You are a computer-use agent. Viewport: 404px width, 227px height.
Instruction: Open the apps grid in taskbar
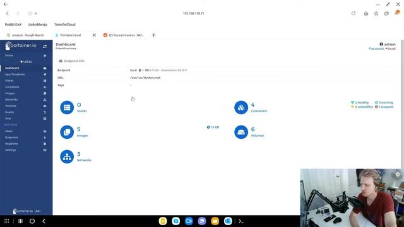(x=7, y=221)
